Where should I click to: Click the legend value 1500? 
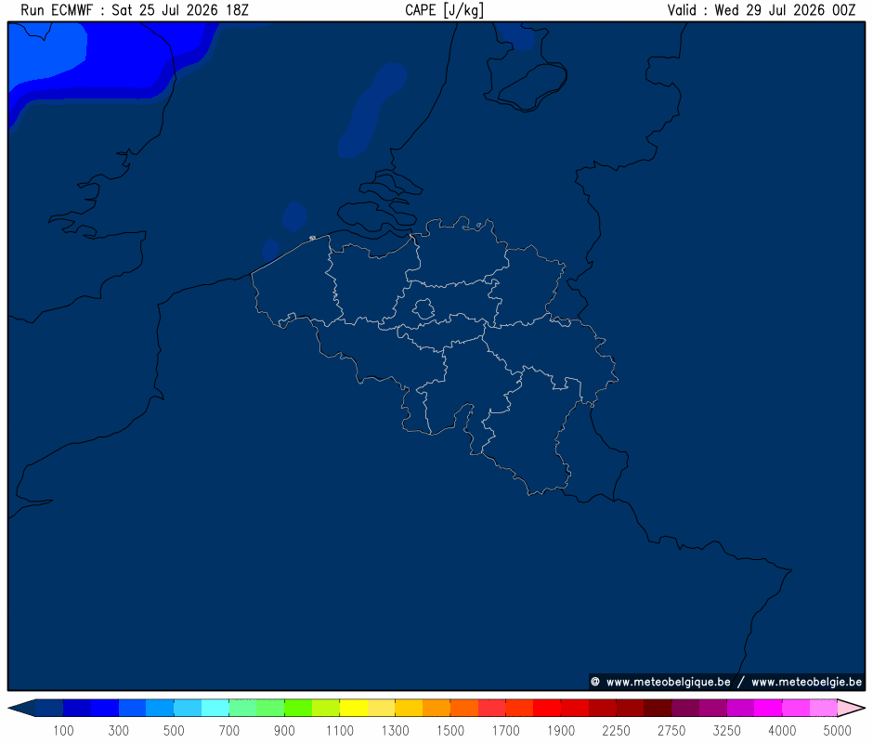tap(450, 730)
